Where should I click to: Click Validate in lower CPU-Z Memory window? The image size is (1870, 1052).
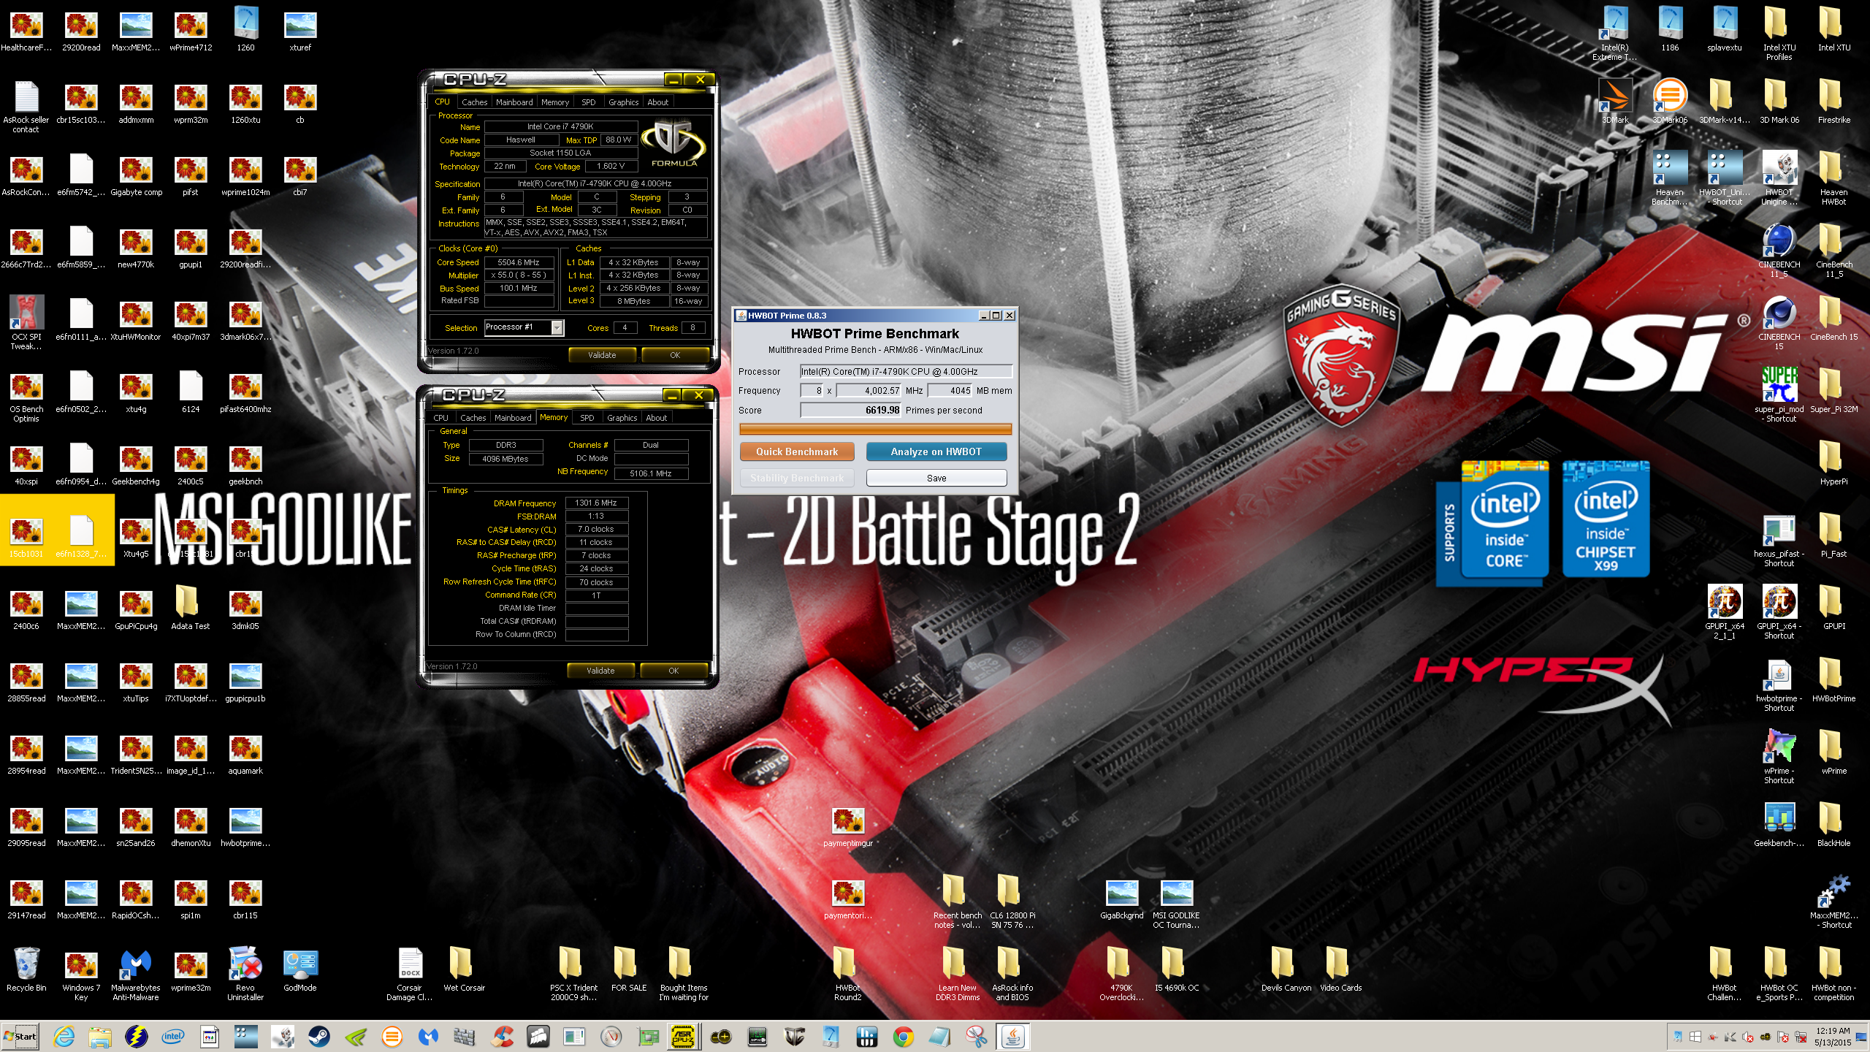[x=600, y=671]
